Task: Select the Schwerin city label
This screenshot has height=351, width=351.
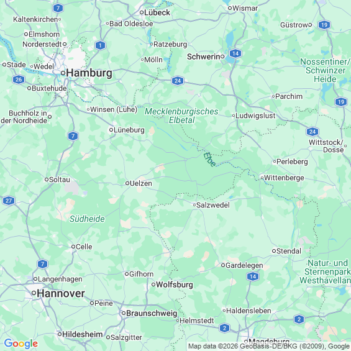Action: 204,57
